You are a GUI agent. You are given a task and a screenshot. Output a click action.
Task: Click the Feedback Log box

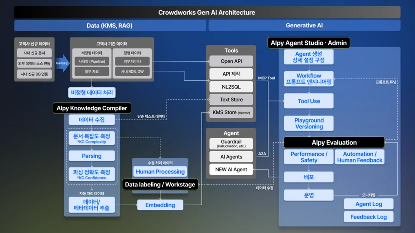[x=369, y=217]
